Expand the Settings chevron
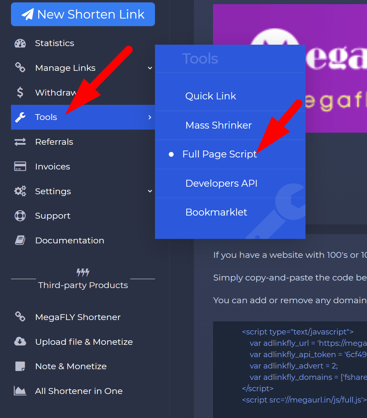This screenshot has height=418, width=367. coord(150,191)
